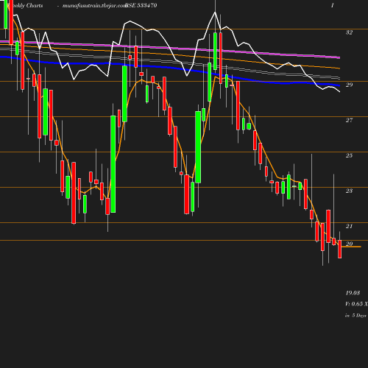The height and width of the screenshot is (368, 368).
Task: Select the 25 price axis label
Action: click(350, 155)
